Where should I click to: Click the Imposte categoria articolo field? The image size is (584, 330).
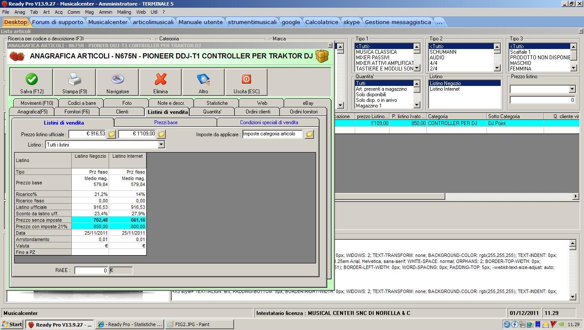click(272, 134)
